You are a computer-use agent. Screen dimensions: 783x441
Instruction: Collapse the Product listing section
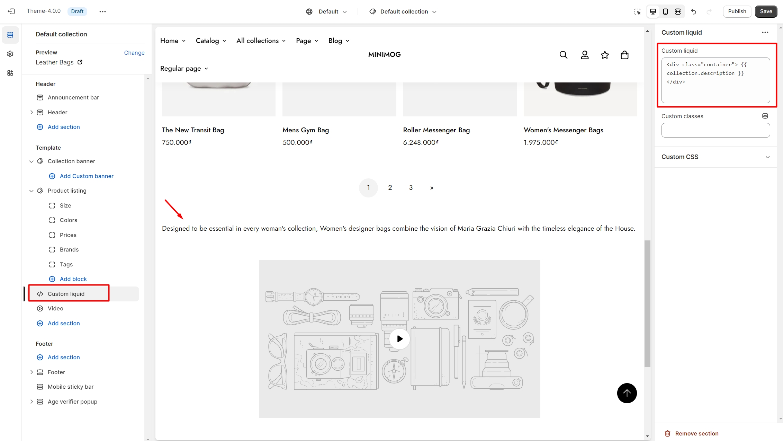[31, 191]
